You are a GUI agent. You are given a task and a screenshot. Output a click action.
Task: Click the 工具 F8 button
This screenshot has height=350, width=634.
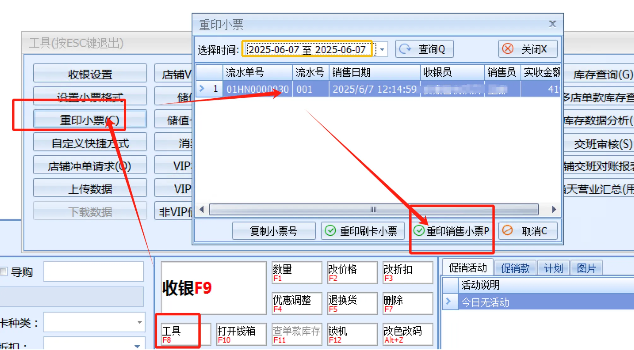pyautogui.click(x=179, y=334)
